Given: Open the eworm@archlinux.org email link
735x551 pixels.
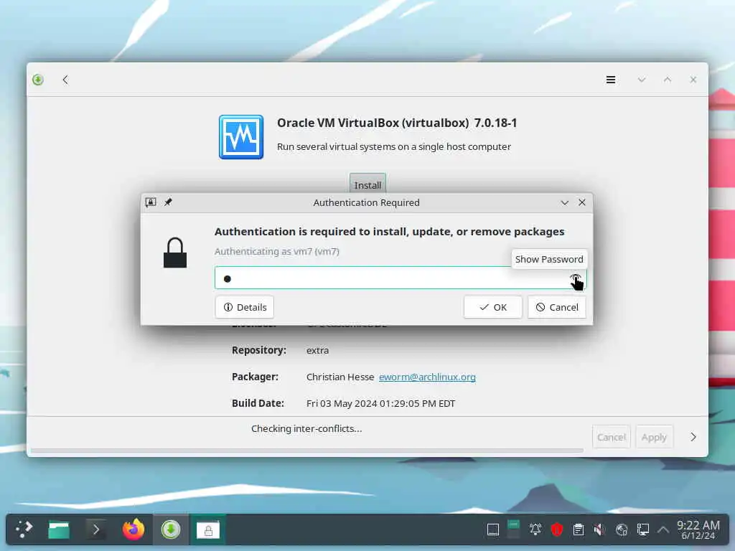Looking at the screenshot, I should [x=427, y=377].
